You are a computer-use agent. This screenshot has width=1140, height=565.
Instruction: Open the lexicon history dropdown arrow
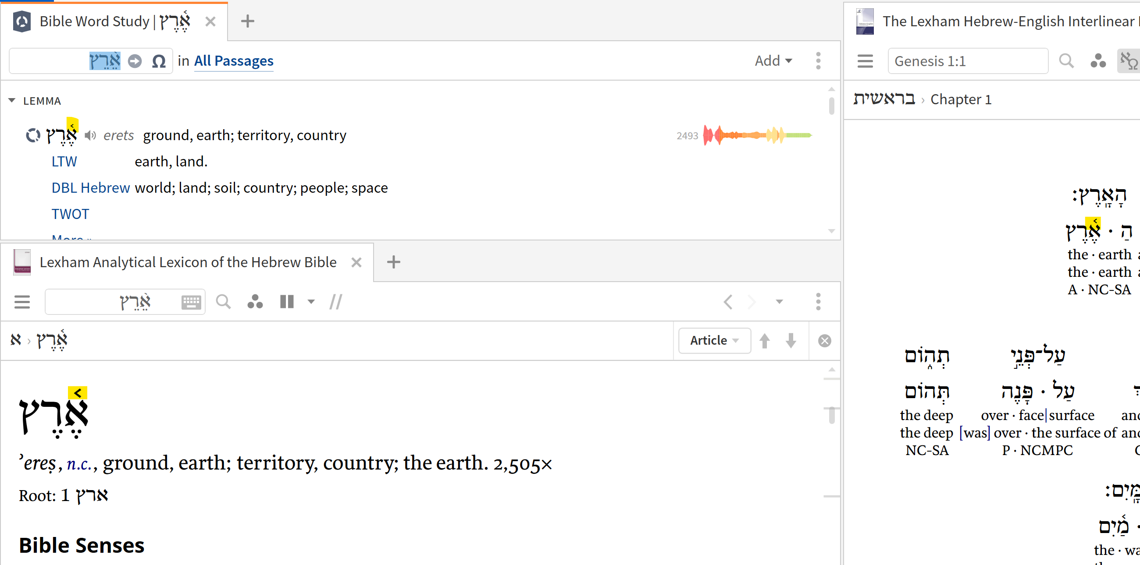pyautogui.click(x=779, y=302)
